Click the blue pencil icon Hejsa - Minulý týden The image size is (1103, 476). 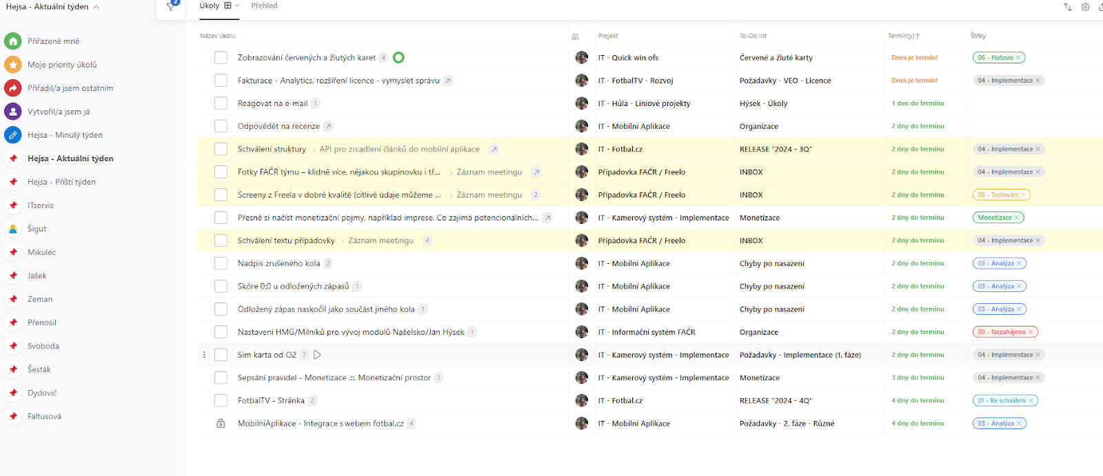click(12, 135)
